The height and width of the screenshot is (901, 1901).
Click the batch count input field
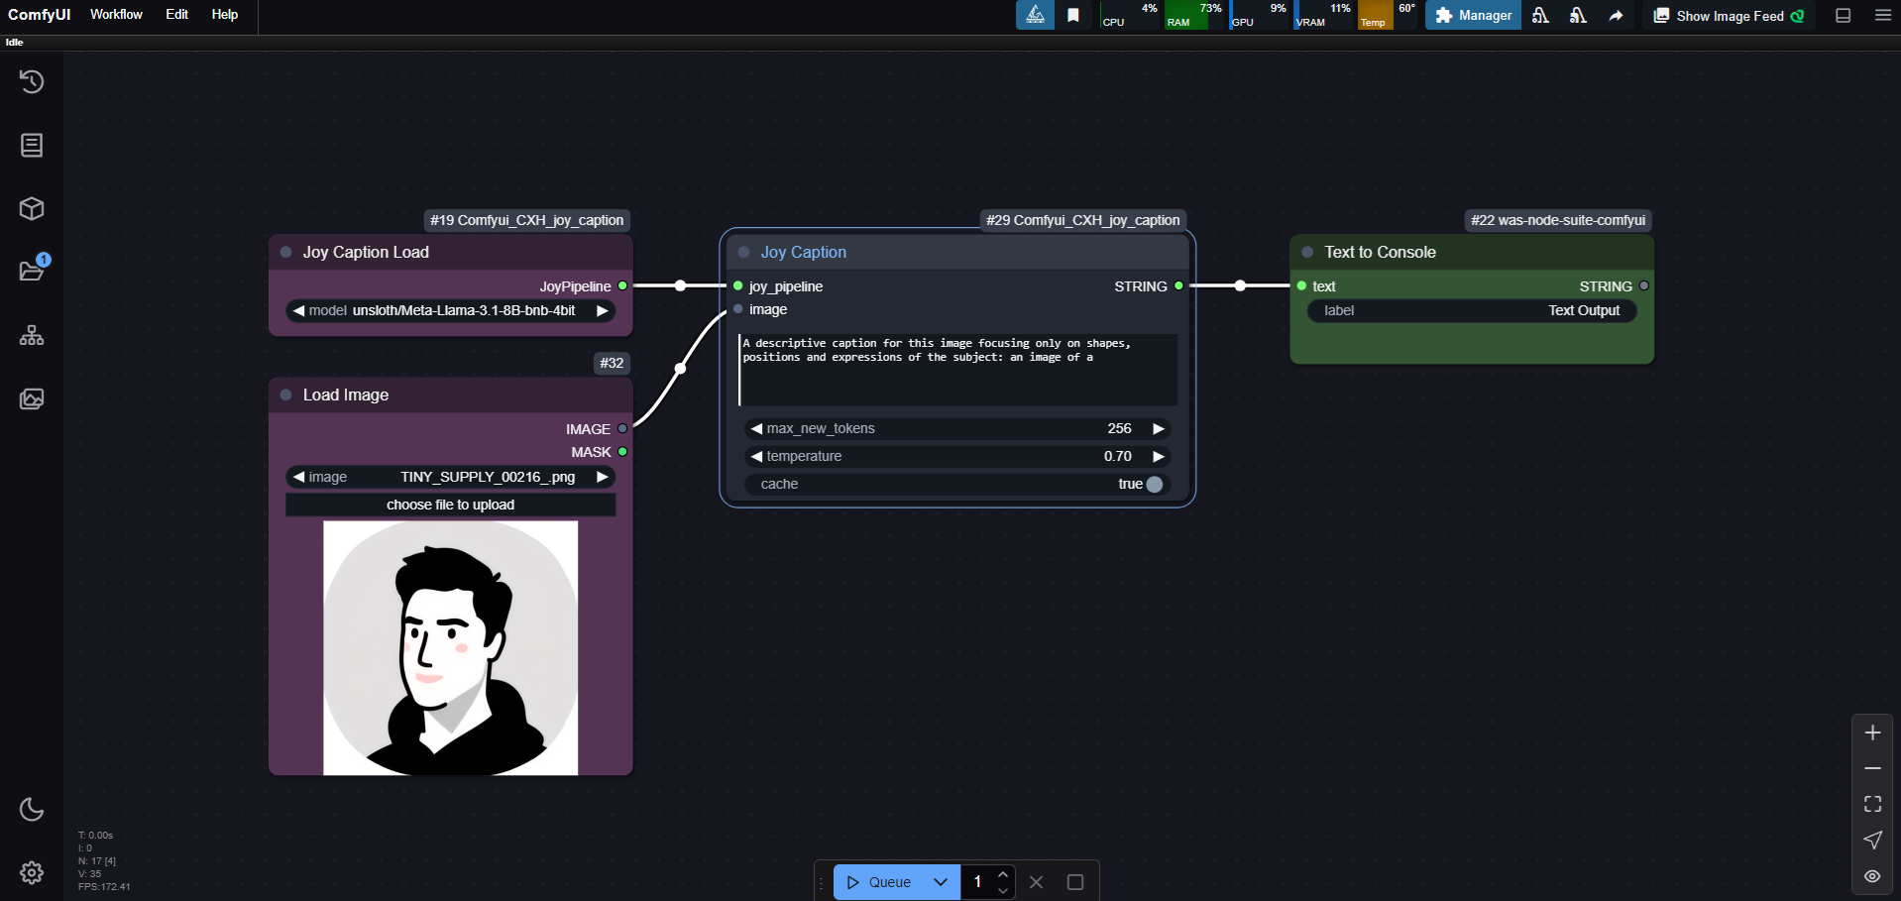coord(978,882)
